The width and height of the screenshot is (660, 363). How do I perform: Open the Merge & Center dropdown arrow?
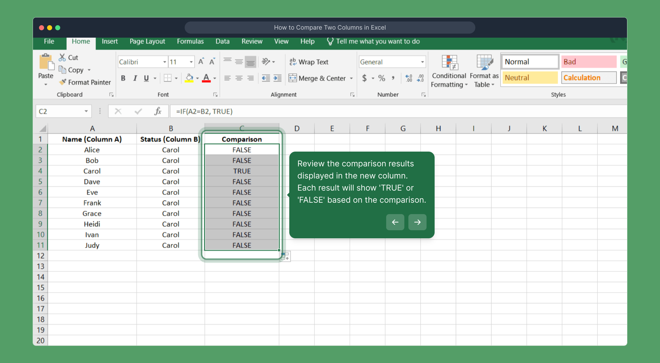tap(351, 78)
